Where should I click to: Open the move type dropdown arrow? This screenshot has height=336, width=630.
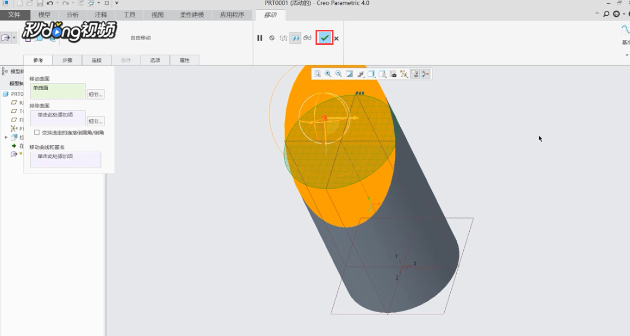(x=14, y=38)
